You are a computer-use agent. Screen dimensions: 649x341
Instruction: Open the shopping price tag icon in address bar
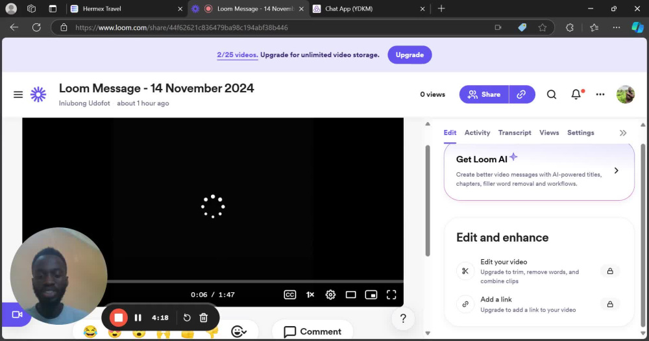click(522, 28)
